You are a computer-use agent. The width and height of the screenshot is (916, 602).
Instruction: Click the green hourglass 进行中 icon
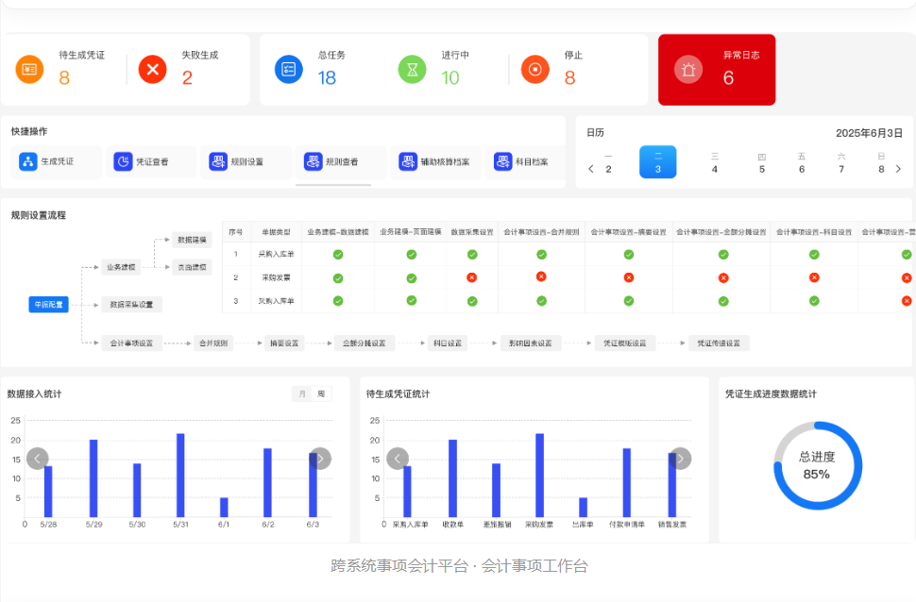413,70
